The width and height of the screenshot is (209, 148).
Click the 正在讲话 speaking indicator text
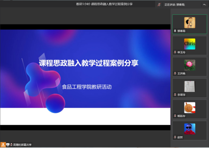(175, 5)
